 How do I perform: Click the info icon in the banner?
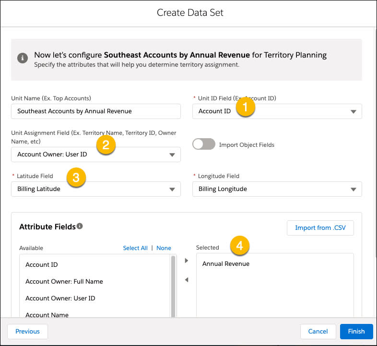tap(23, 58)
